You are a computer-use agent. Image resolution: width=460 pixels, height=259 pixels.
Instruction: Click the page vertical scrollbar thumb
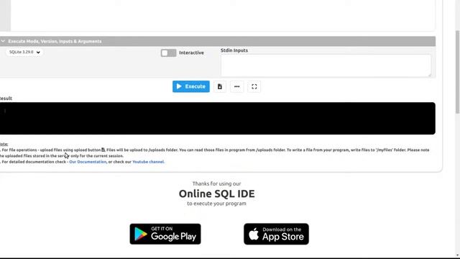(458, 72)
